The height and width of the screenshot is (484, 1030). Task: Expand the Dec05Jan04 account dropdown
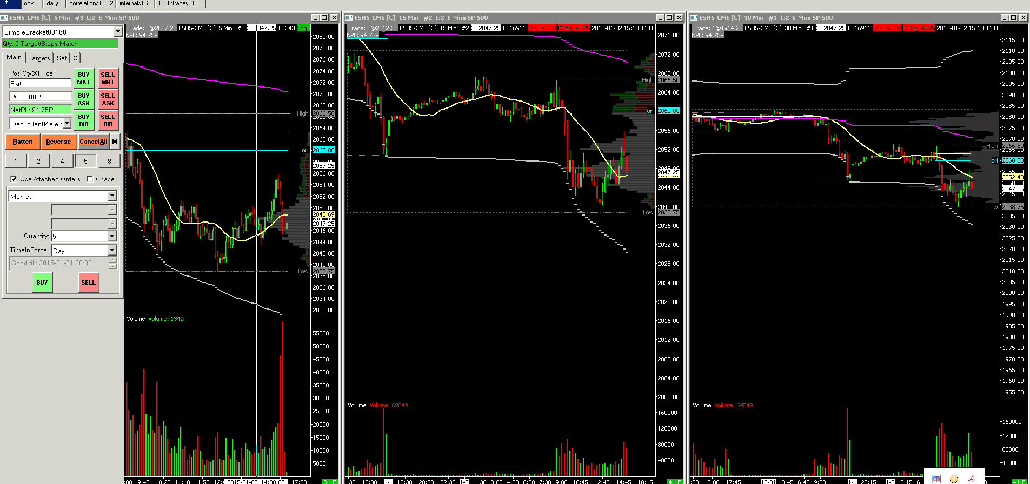point(67,124)
